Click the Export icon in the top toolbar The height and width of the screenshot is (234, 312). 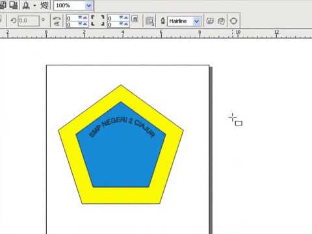click(14, 5)
